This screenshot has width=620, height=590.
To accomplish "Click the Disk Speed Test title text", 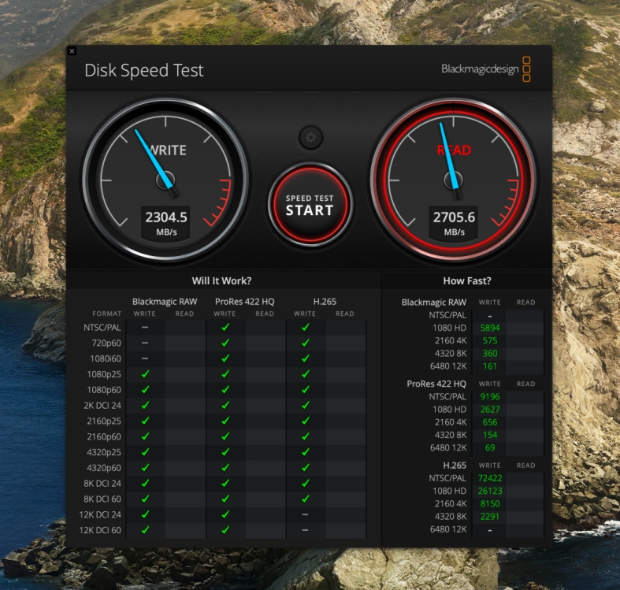I will (x=144, y=70).
